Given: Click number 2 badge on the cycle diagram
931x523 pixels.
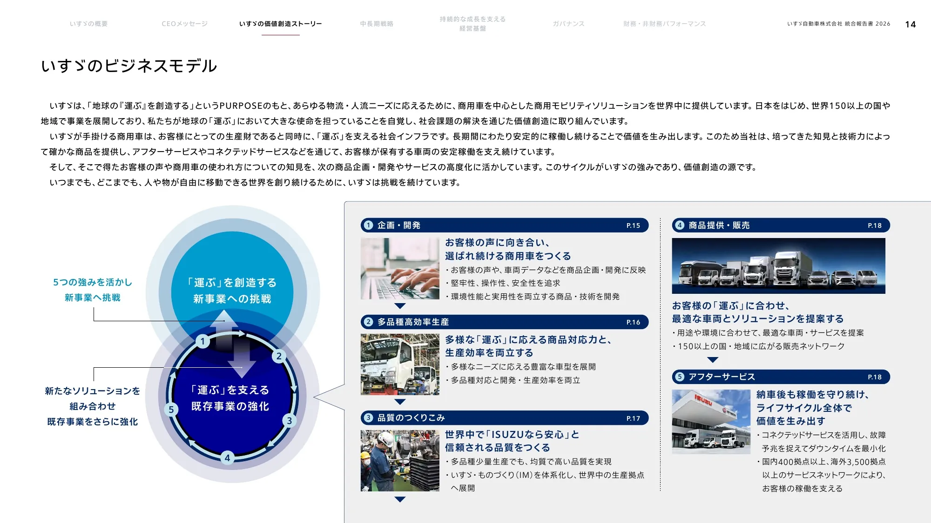Looking at the screenshot, I should click(x=279, y=356).
